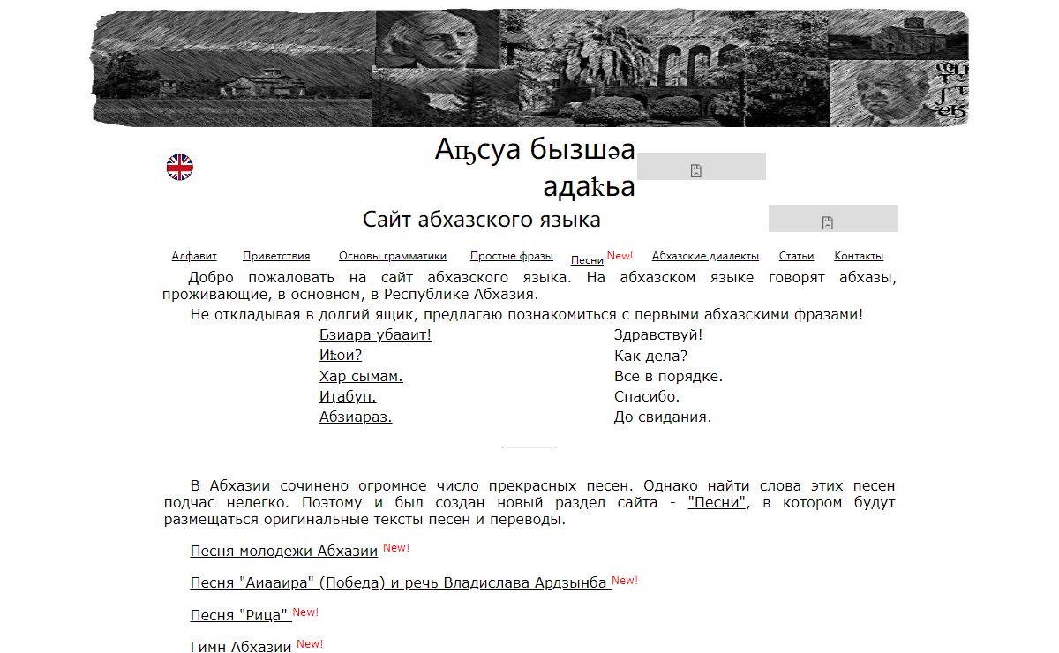Click the phrase link Хар сымам.
The width and height of the screenshot is (1059, 653).
pyautogui.click(x=361, y=376)
